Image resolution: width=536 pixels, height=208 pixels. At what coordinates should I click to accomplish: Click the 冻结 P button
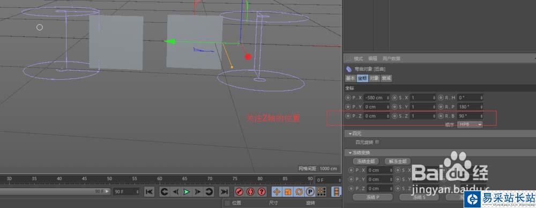(x=373, y=197)
